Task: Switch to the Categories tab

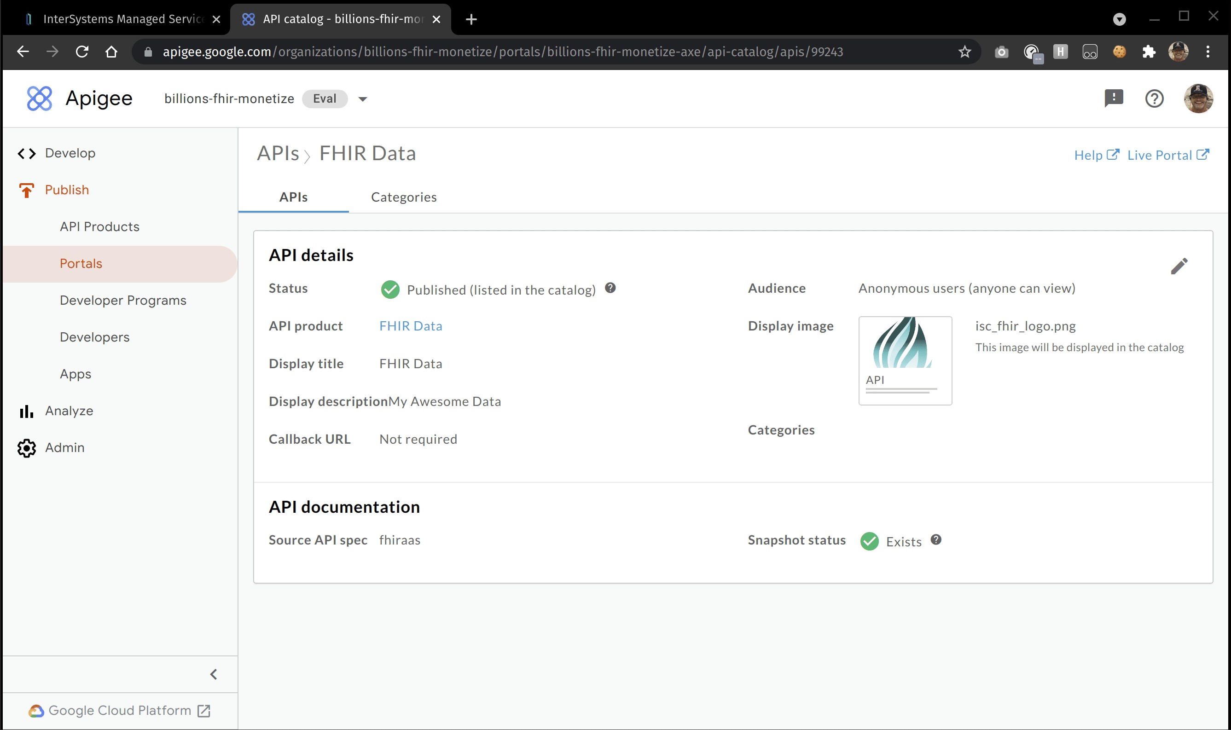Action: point(403,197)
